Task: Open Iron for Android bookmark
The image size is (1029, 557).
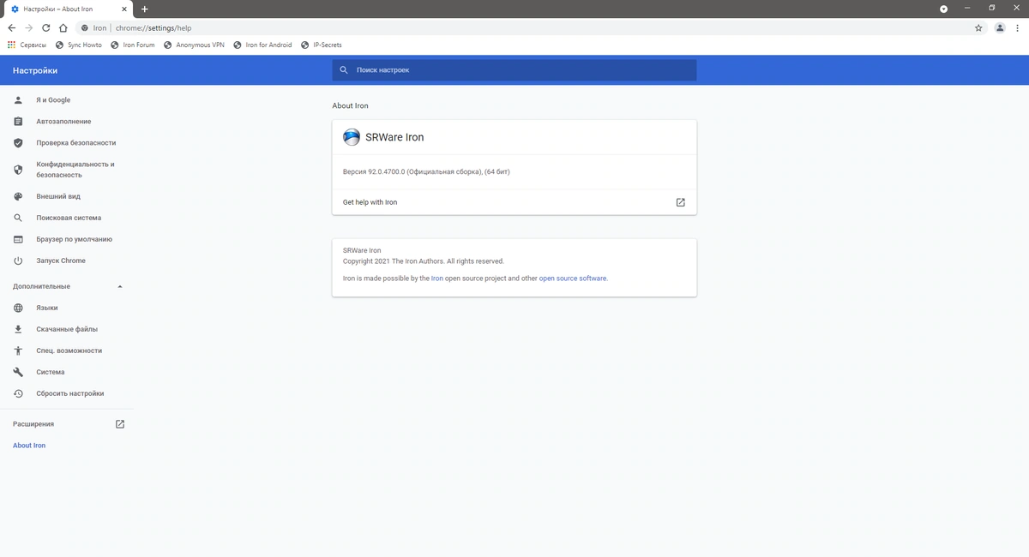Action: (262, 45)
